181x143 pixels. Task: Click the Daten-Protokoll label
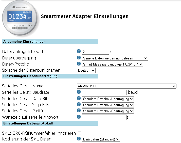[17, 64]
